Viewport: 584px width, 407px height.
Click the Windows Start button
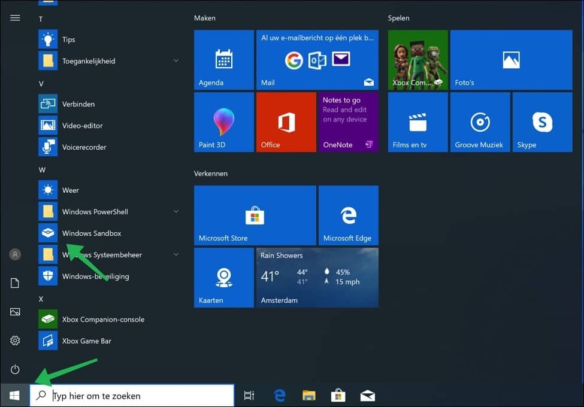pos(14,396)
